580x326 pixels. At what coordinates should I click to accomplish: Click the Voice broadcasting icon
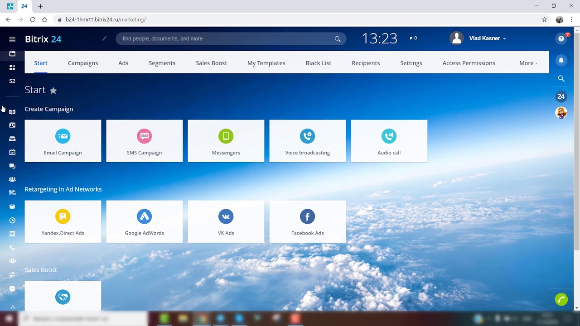point(308,136)
